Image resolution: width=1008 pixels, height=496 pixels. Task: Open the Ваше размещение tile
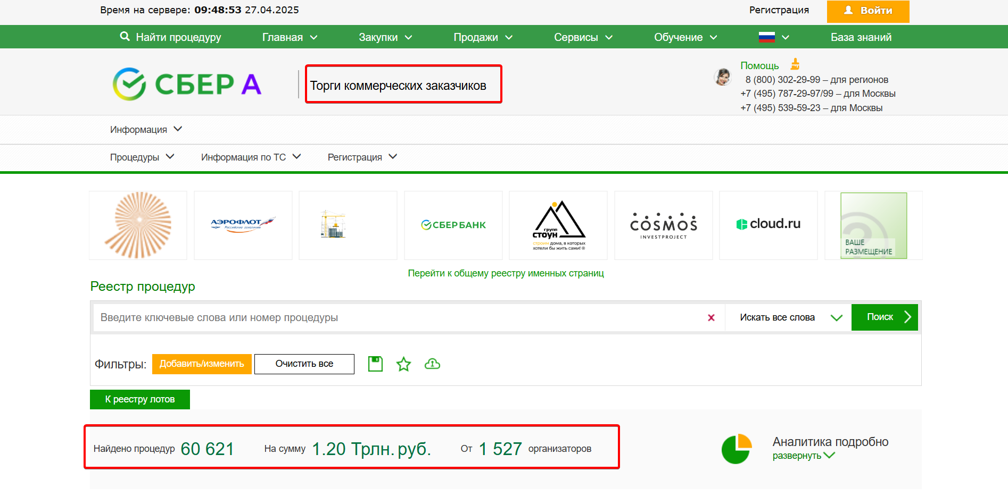(x=873, y=225)
